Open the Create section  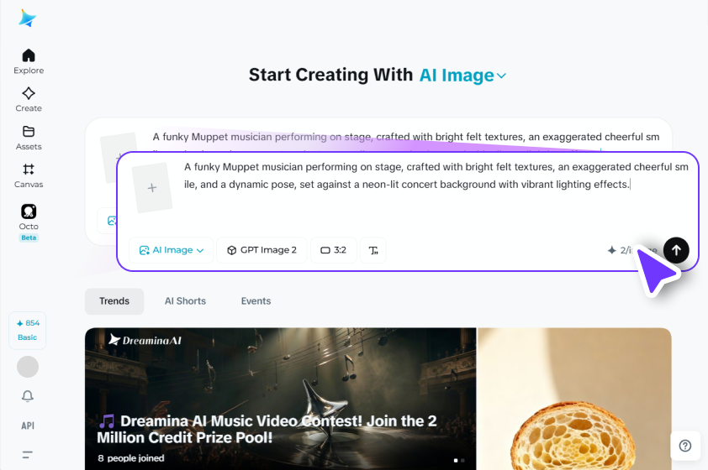pyautogui.click(x=29, y=100)
